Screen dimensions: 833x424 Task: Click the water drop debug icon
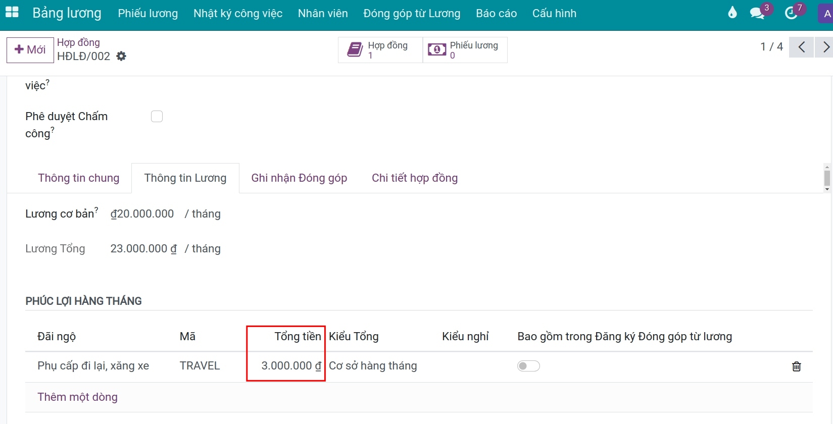pyautogui.click(x=732, y=13)
